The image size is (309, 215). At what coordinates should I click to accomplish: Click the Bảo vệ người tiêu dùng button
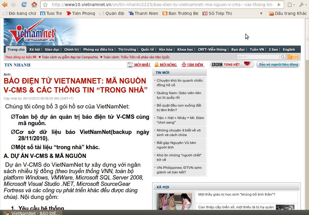(277, 64)
